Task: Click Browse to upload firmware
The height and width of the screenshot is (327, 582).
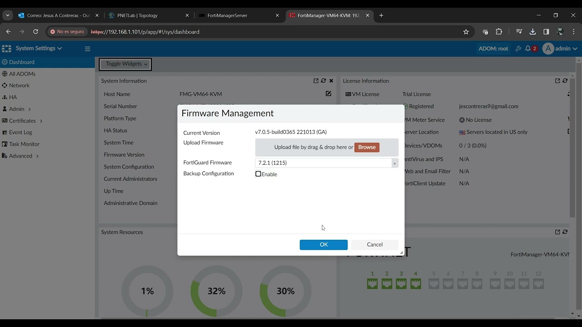Action: (367, 147)
